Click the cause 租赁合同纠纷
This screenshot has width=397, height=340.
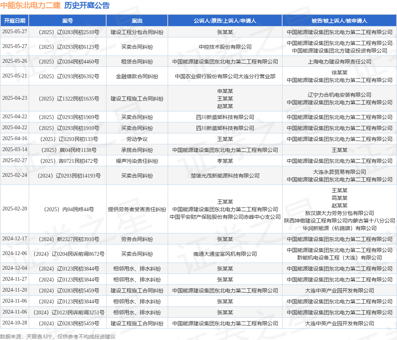click(x=137, y=62)
